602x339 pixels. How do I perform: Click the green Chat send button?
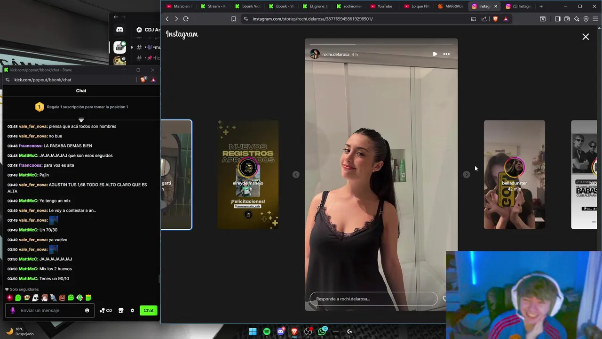point(149,311)
